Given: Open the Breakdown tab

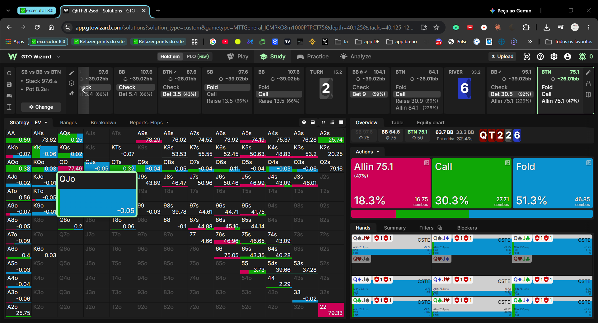Looking at the screenshot, I should coord(103,123).
